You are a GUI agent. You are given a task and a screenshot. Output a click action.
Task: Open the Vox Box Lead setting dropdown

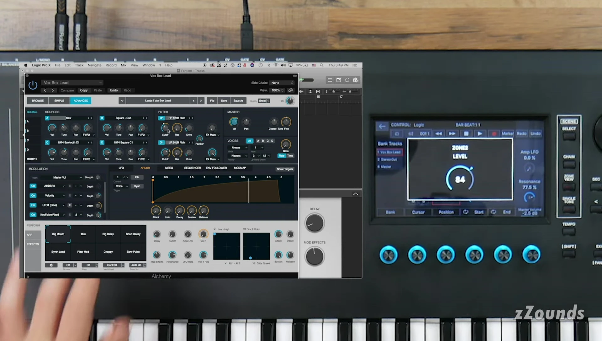tap(72, 83)
